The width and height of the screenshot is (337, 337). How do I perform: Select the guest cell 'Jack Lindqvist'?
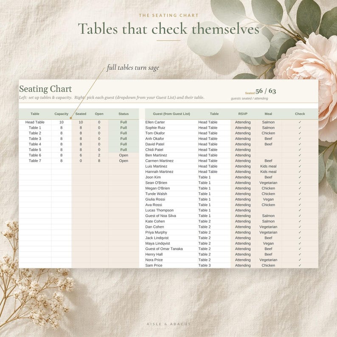[171, 238]
